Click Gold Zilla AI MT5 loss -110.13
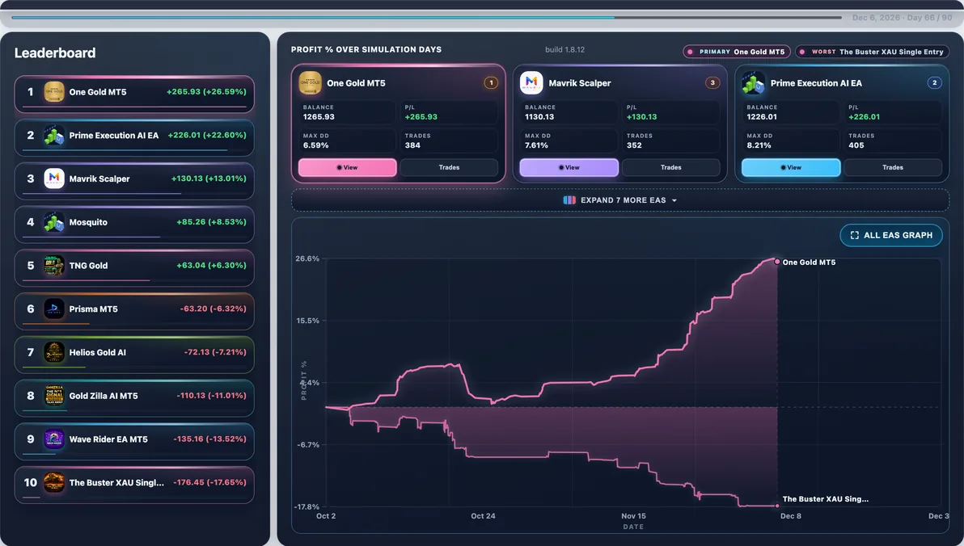Screen dimensions: 964x546 click(212, 396)
